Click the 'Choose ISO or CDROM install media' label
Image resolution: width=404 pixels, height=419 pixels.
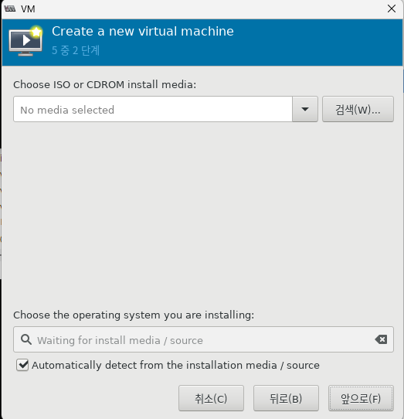point(105,85)
